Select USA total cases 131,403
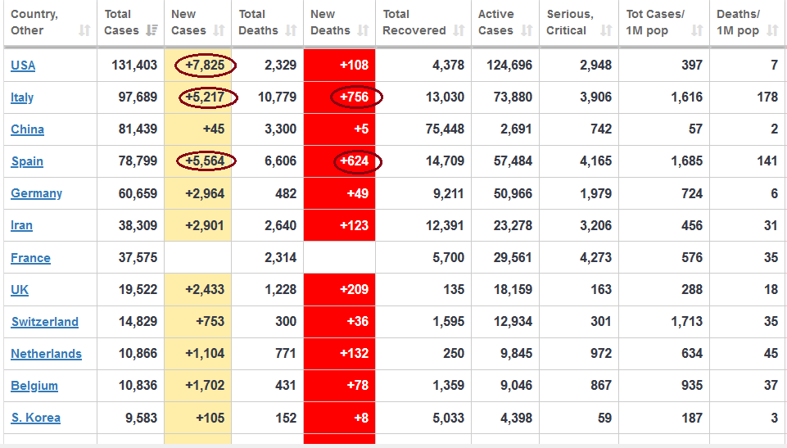Screen dimensions: 787x448 (x=134, y=66)
